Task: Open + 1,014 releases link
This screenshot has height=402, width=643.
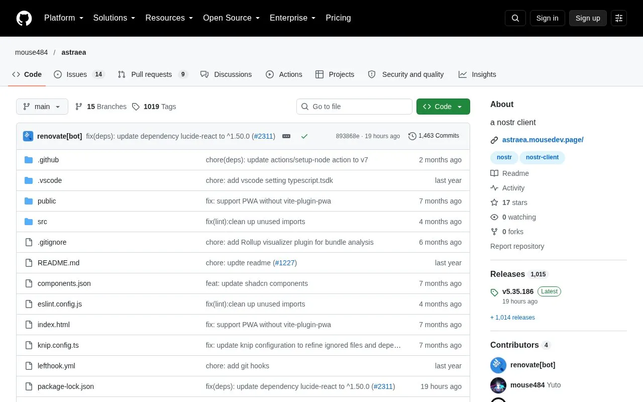Action: 512,318
